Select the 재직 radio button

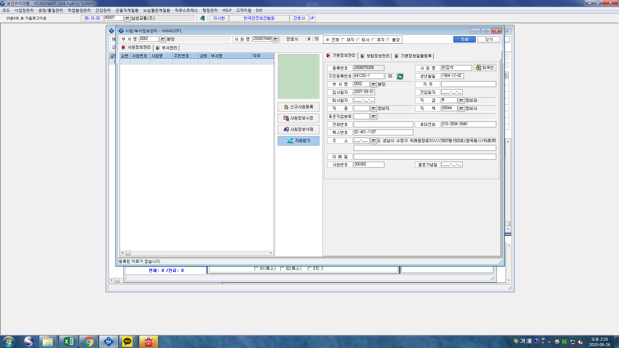[x=343, y=40]
